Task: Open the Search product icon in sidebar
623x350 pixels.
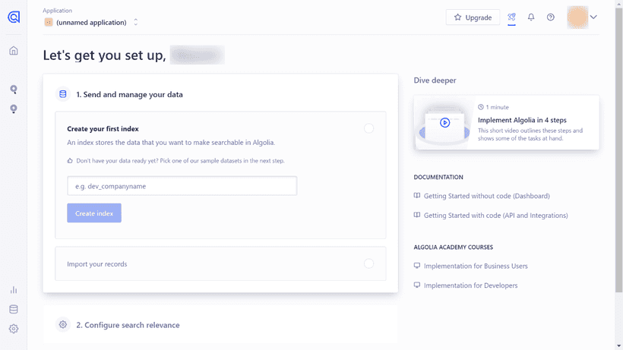Action: 14,90
